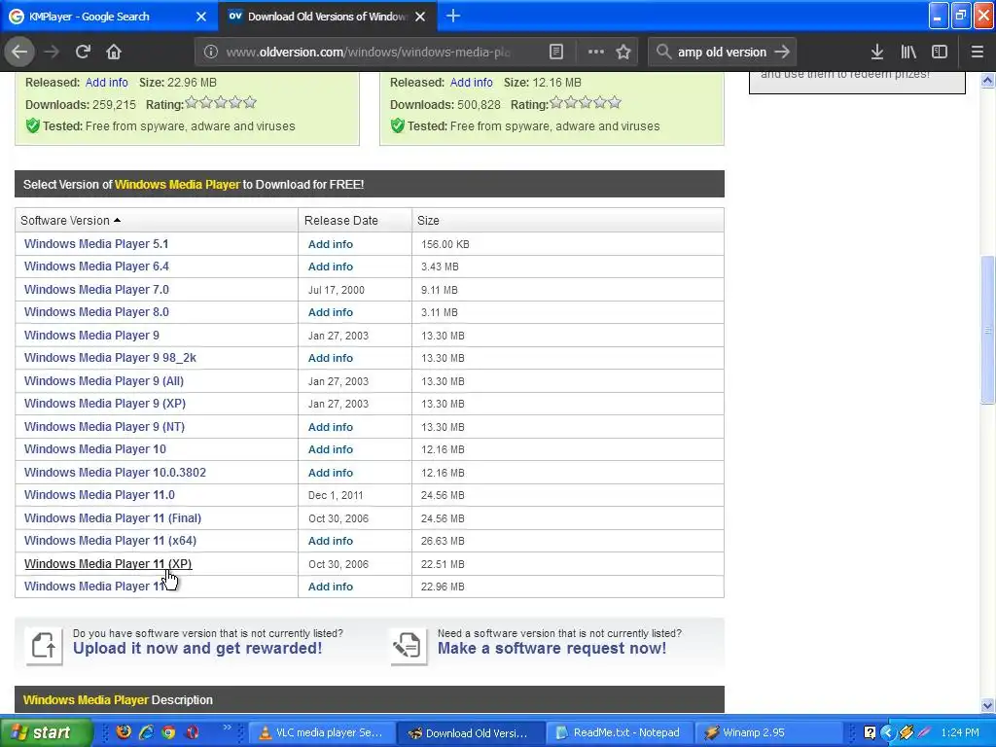Click page scrollbar down arrow
Image resolution: width=996 pixels, height=747 pixels.
pyautogui.click(x=987, y=705)
